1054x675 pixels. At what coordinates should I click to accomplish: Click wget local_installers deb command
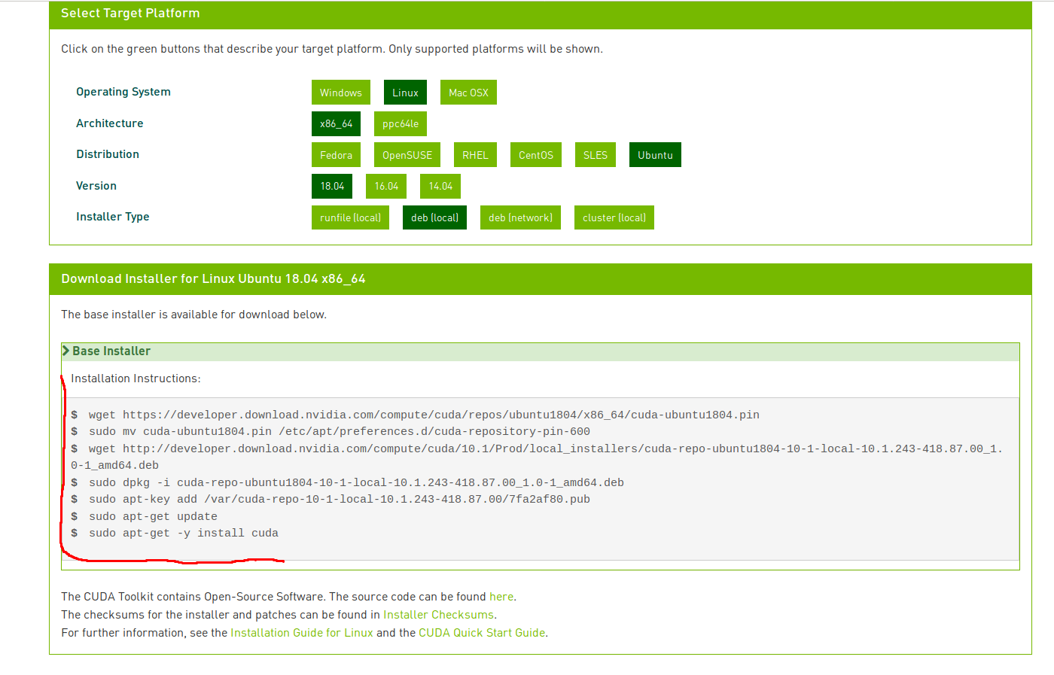click(537, 457)
